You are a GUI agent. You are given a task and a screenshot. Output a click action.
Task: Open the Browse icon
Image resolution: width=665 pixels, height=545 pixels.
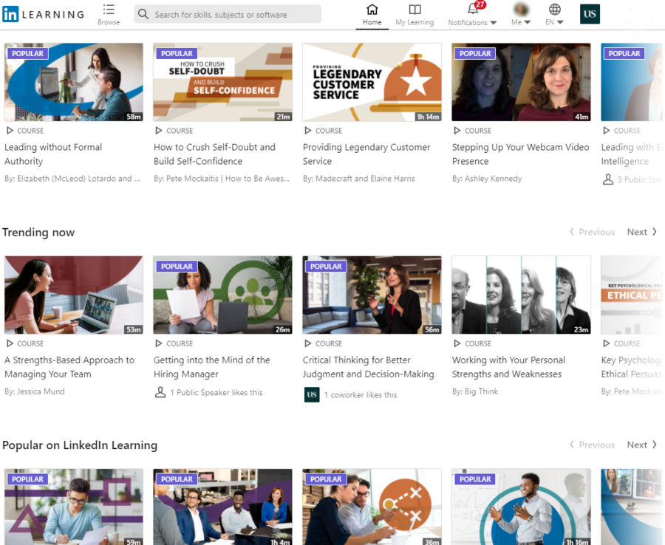point(108,10)
